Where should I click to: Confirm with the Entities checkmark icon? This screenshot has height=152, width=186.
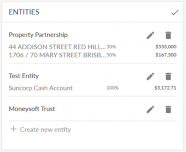pos(175,13)
